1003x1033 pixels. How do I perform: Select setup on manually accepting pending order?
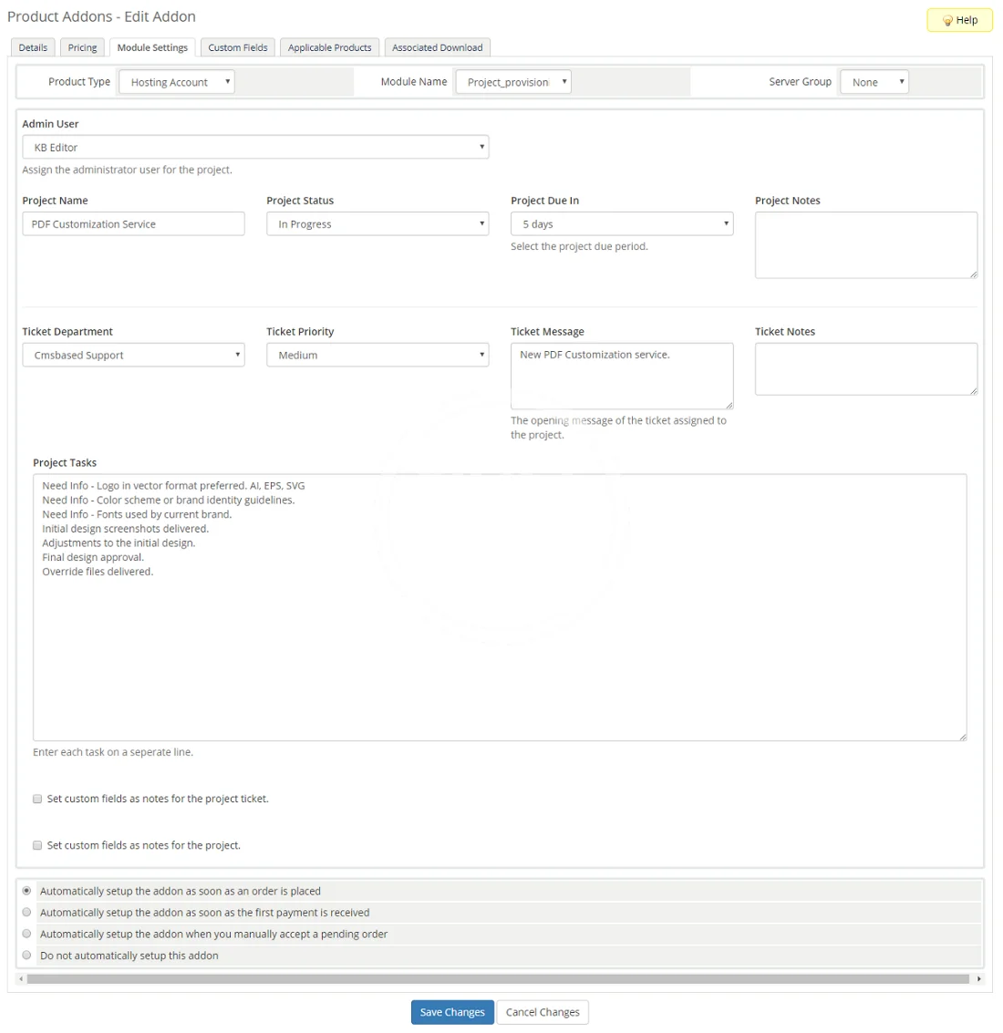(x=26, y=934)
